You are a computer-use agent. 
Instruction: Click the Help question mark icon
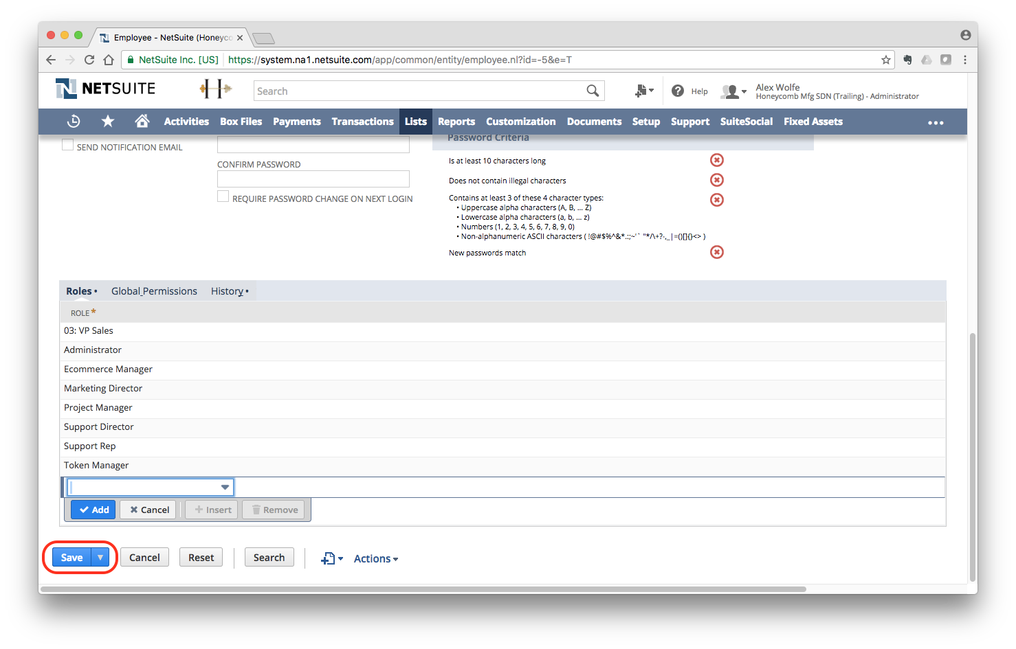pos(678,91)
